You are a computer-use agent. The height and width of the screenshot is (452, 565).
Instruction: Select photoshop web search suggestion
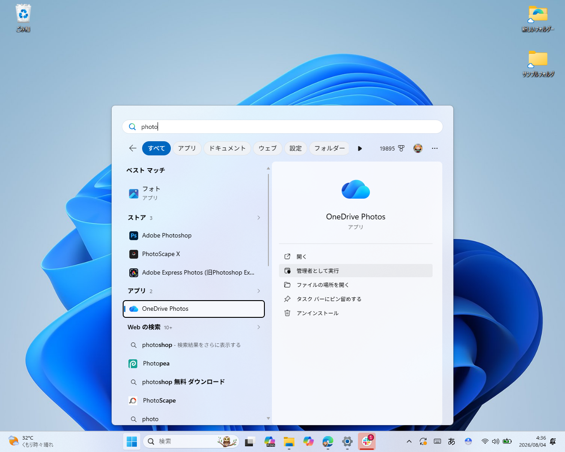[x=194, y=345]
